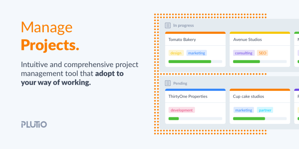Screen dimensions: 299x149
Task: Select the marketing tag on Tomato Bakery
Action: tap(197, 53)
